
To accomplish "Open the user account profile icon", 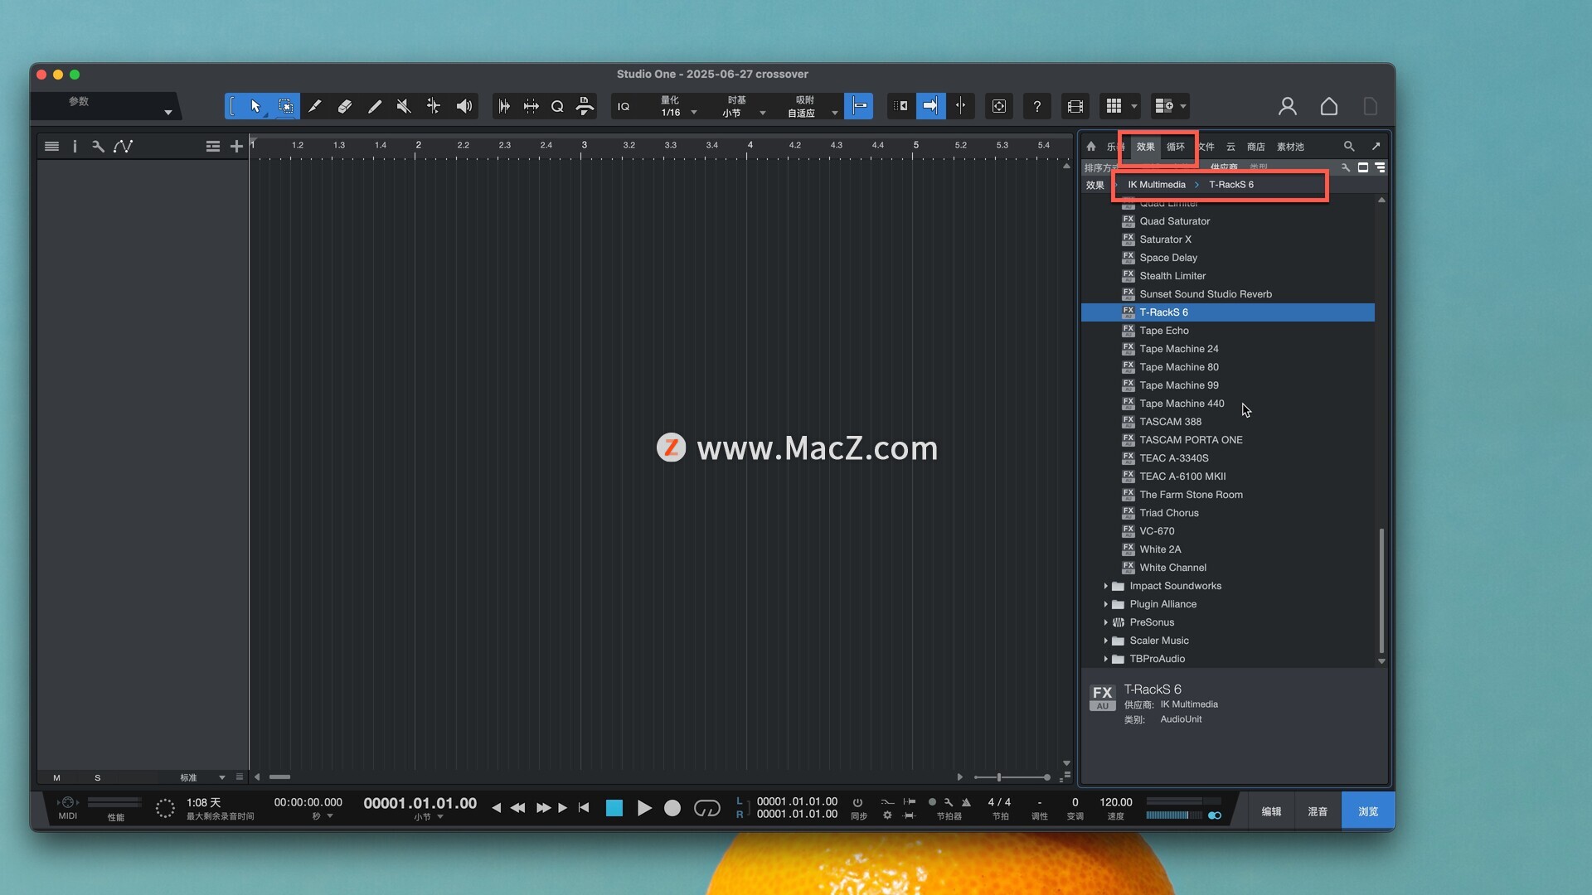I will [x=1288, y=106].
